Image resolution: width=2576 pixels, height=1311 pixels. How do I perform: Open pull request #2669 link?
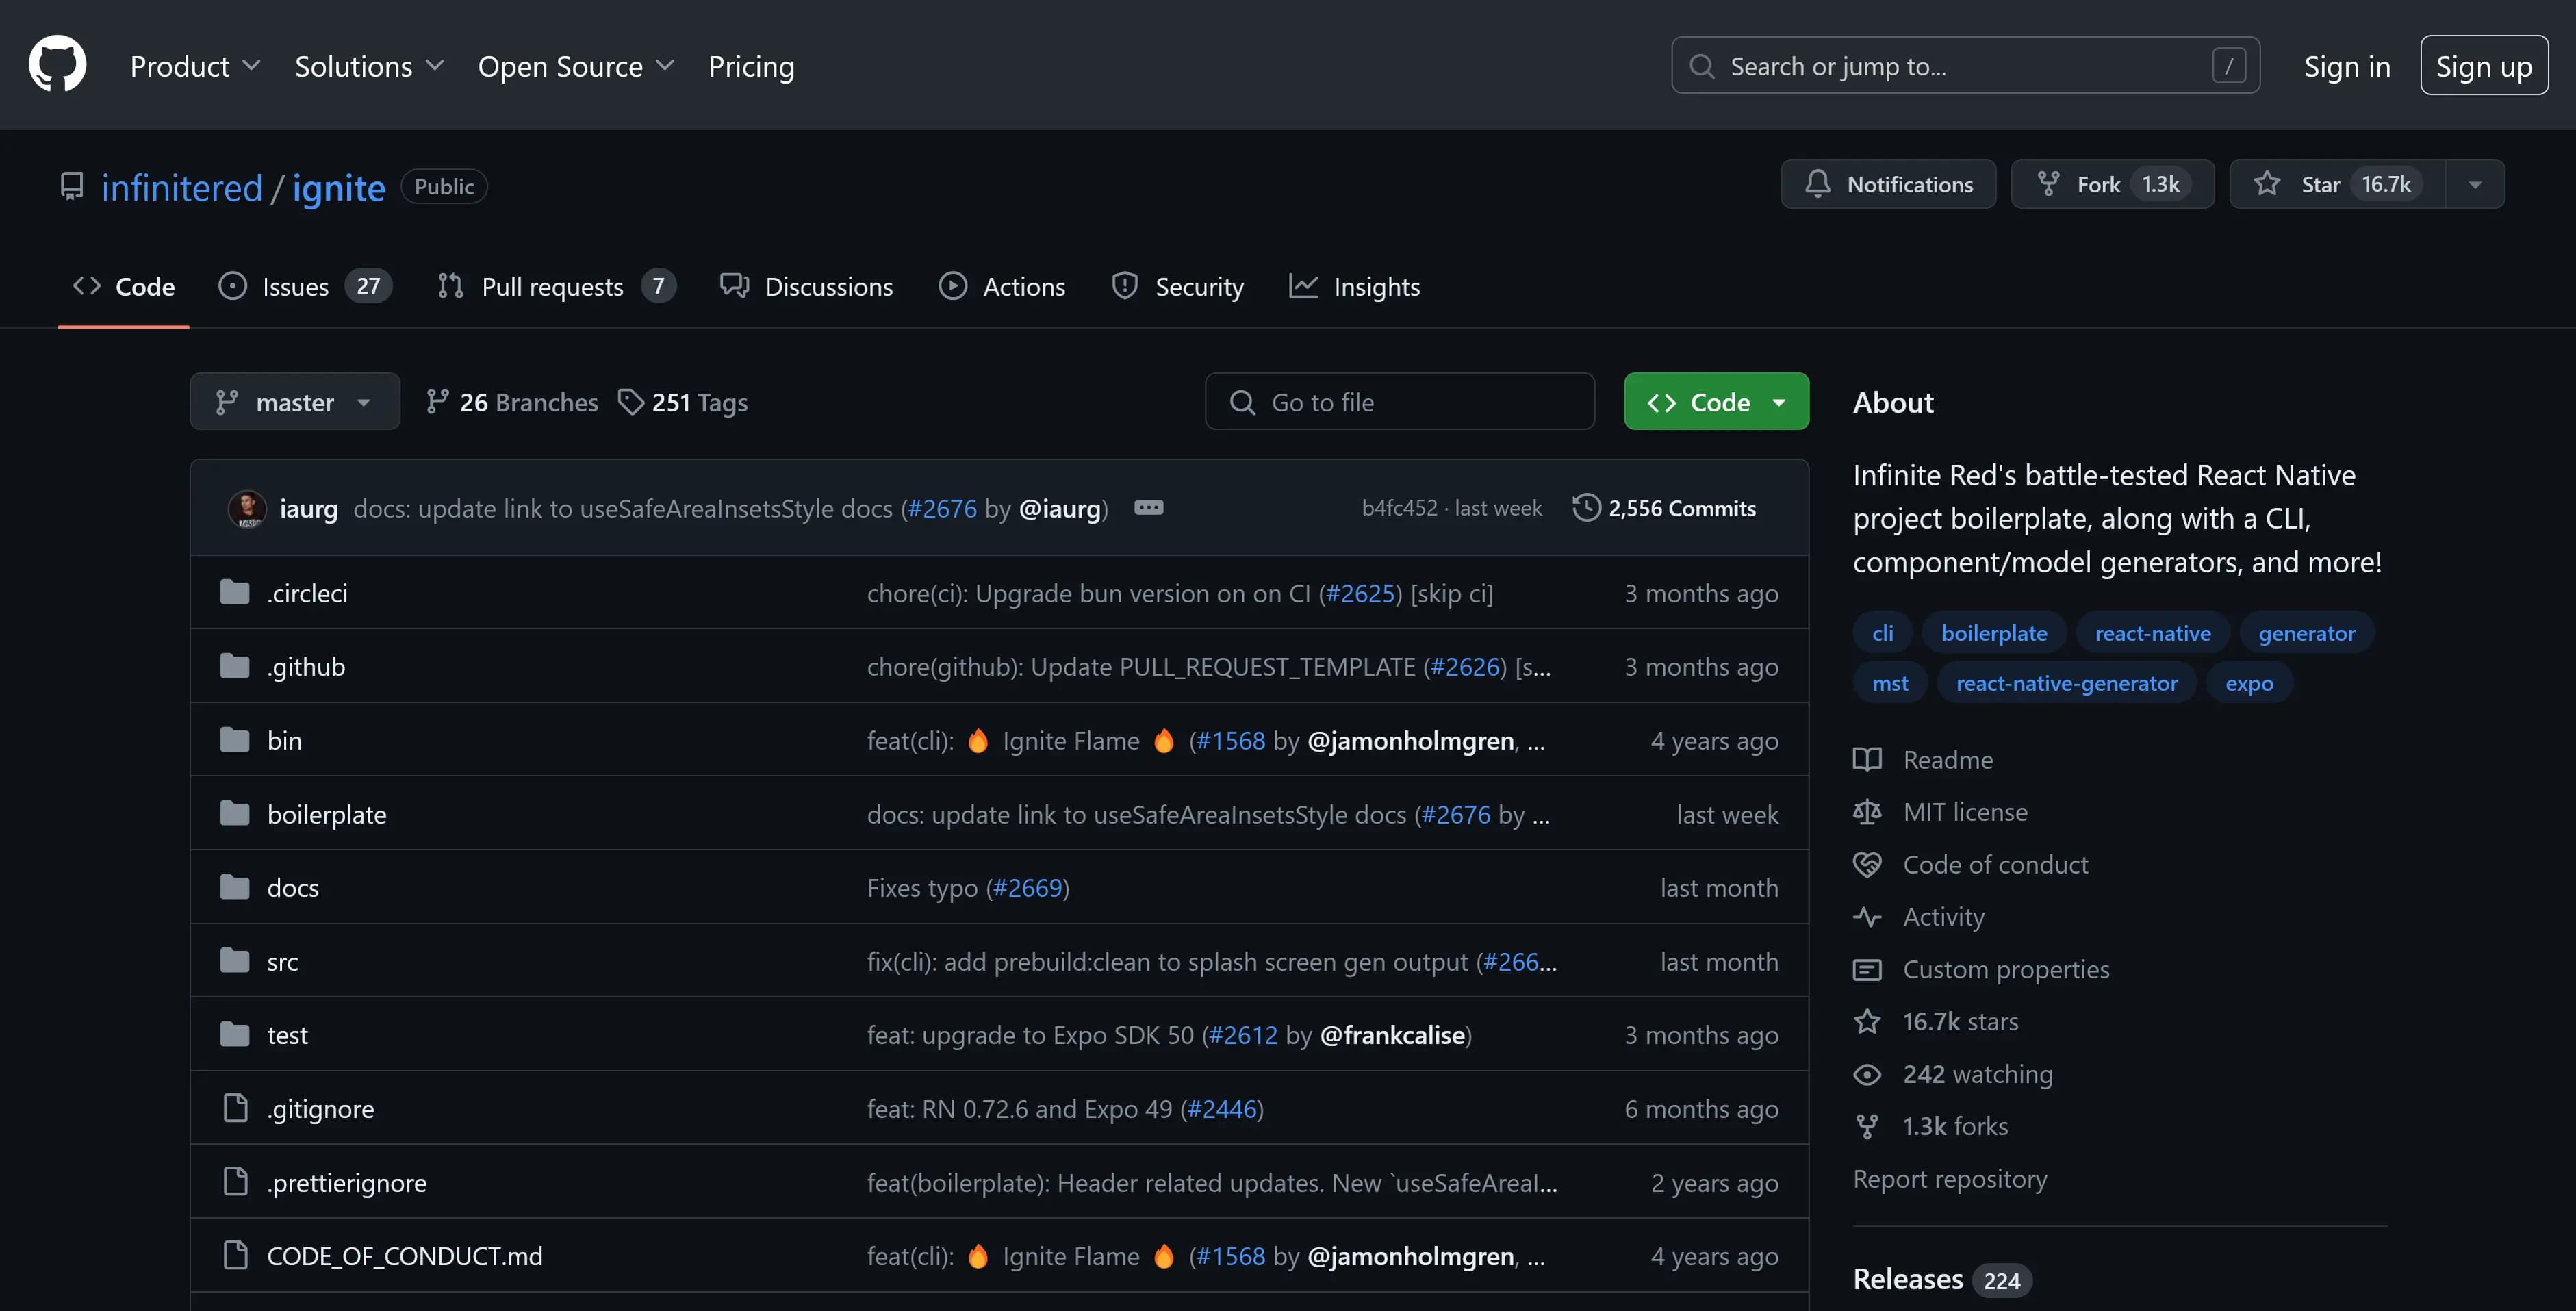1027,888
